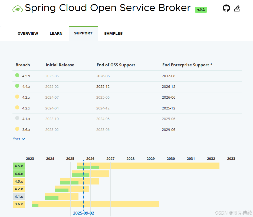
Task: Switch to the LEARN tab
Action: (x=56, y=33)
